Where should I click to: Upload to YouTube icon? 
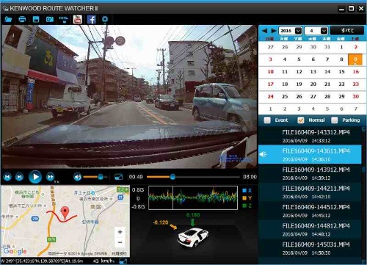78,19
